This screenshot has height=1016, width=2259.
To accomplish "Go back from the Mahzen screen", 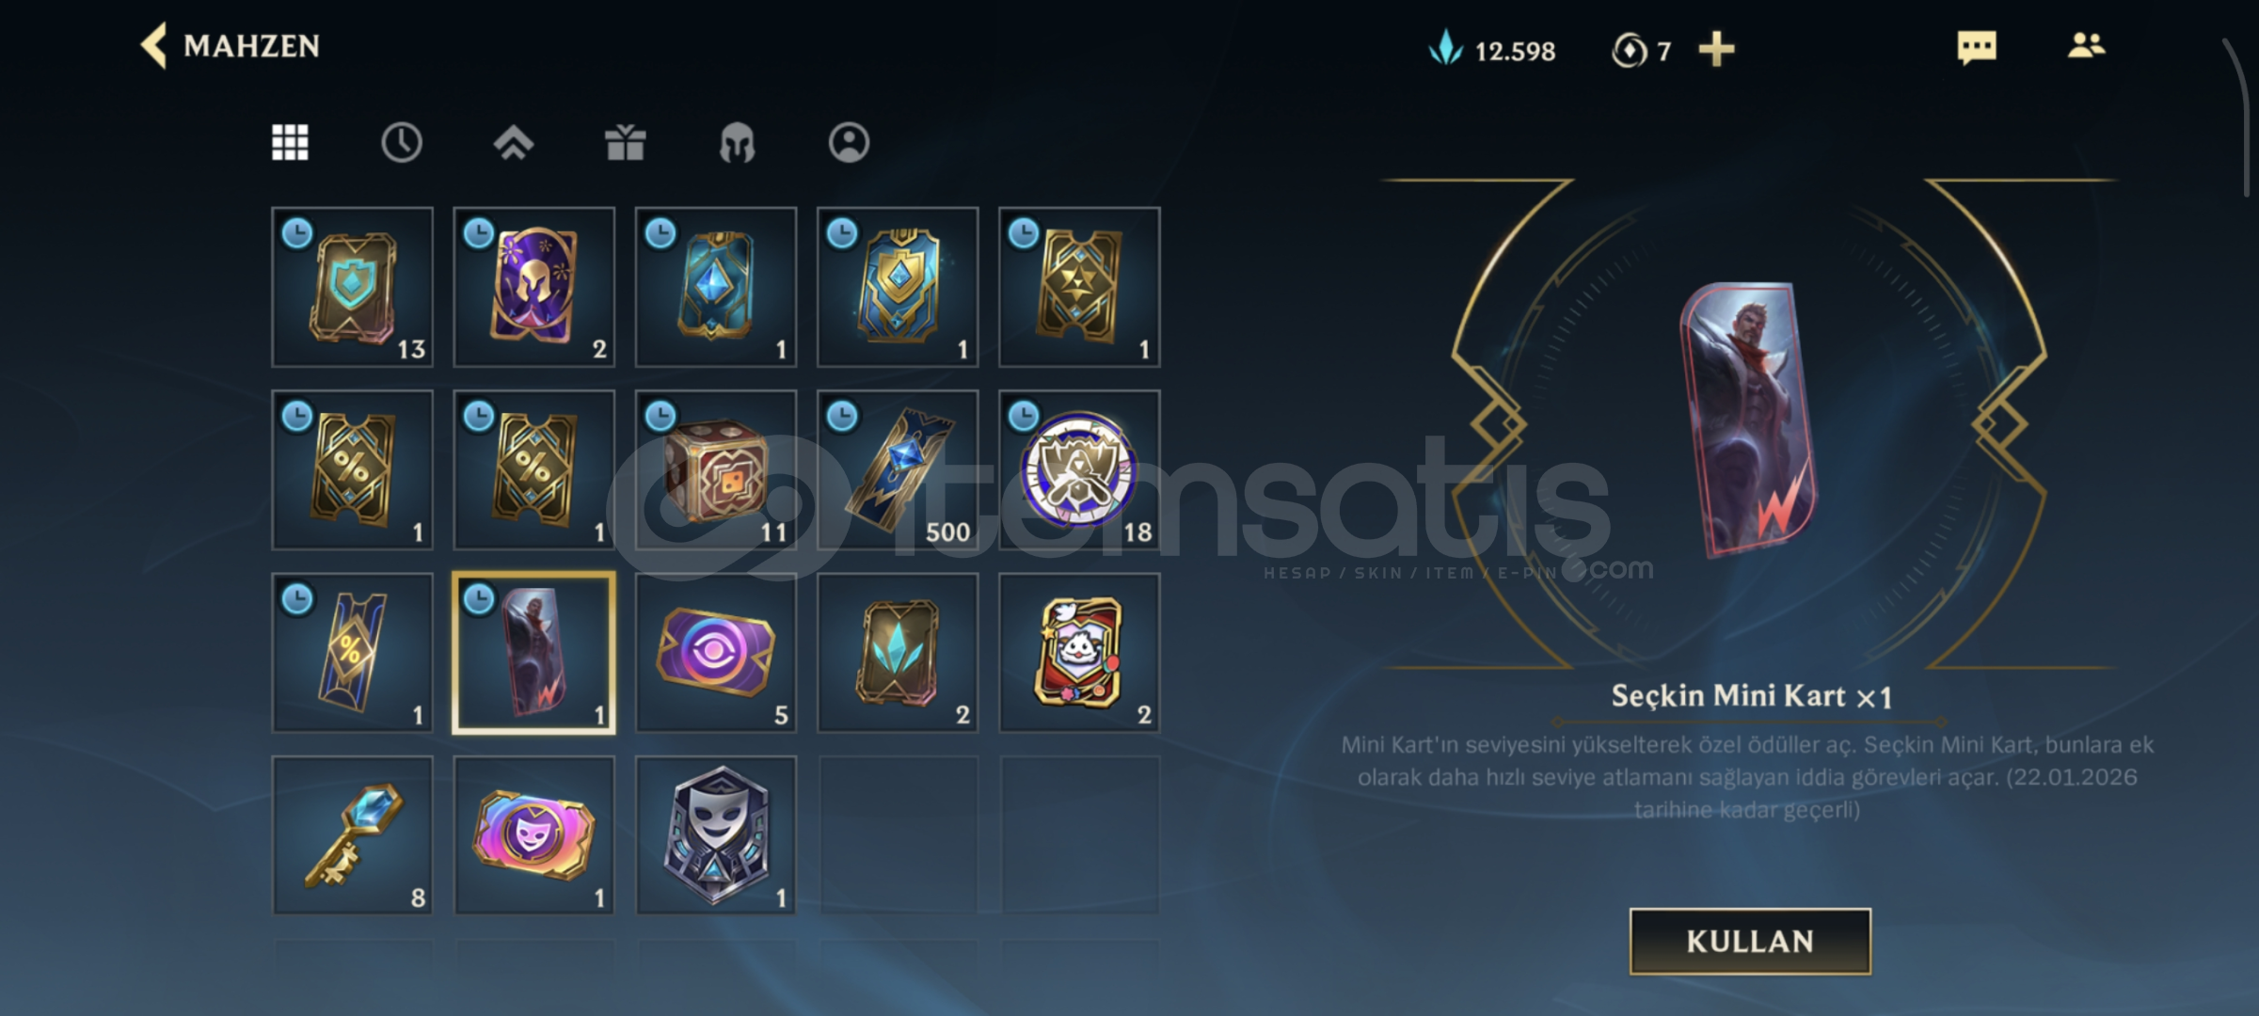I will click(x=153, y=45).
